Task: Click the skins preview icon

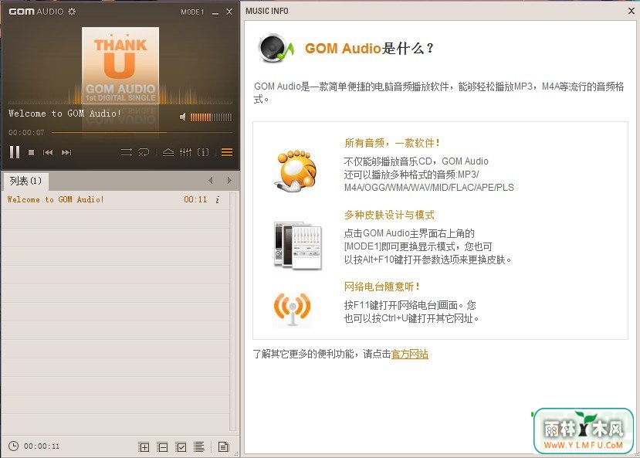Action: pyautogui.click(x=298, y=246)
